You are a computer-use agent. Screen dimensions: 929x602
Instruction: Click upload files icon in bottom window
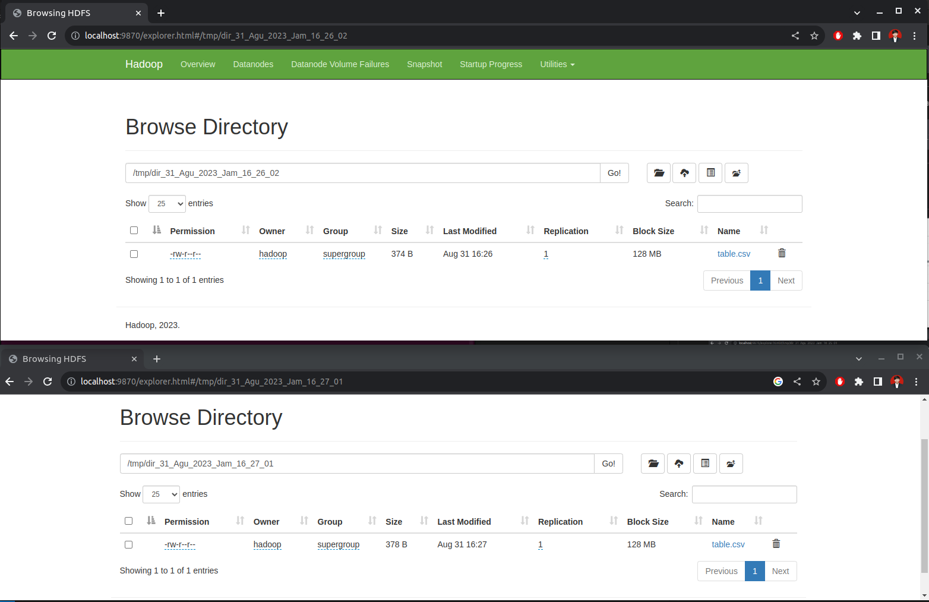click(679, 464)
